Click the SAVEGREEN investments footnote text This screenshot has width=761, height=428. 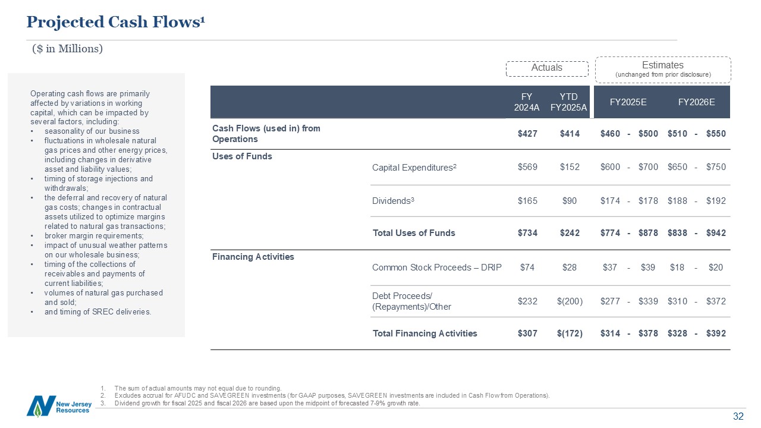tap(332, 395)
